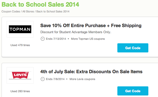Viewport: 158px width, 97px height.
Task: Click the Used 479 times label
Action: coord(20,45)
